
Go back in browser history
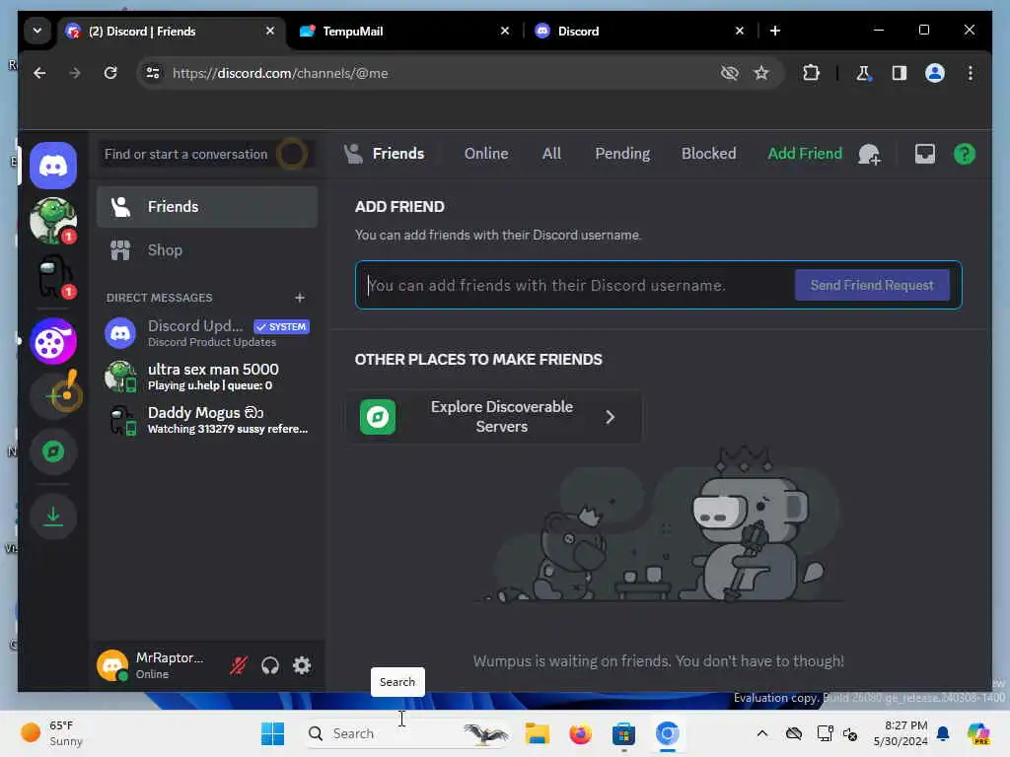click(39, 73)
